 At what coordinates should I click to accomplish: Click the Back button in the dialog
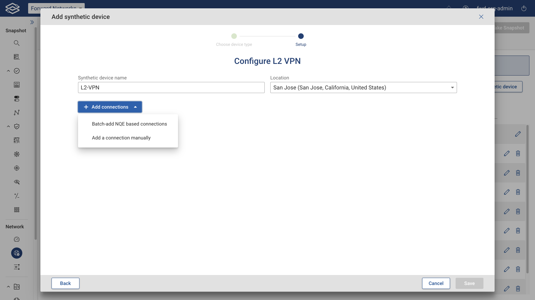[x=65, y=283]
